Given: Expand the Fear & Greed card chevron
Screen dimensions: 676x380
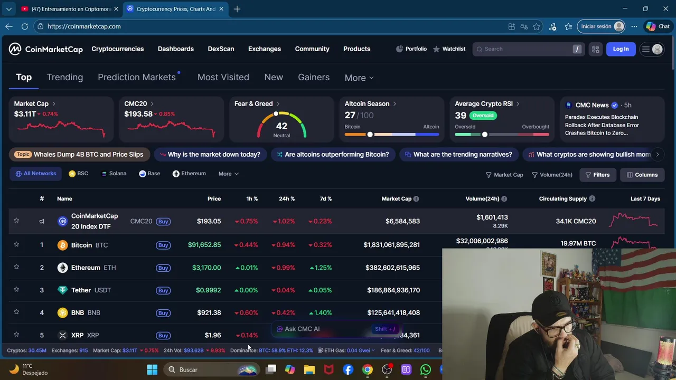Looking at the screenshot, I should tap(278, 104).
